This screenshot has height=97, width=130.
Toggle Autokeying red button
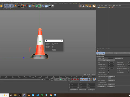75,79
